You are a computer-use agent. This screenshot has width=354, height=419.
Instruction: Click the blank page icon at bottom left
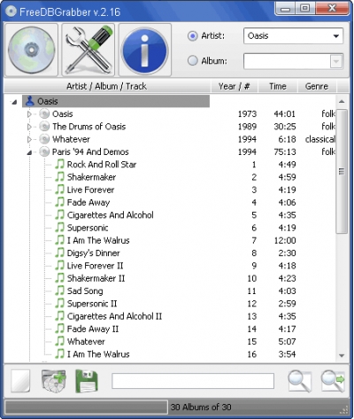click(20, 381)
